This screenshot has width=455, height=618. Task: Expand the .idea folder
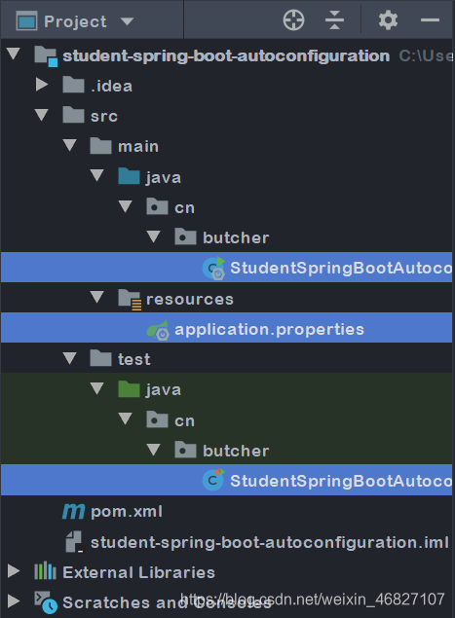42,85
